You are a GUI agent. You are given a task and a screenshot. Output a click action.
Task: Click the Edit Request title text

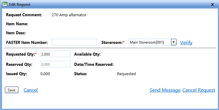20,5
